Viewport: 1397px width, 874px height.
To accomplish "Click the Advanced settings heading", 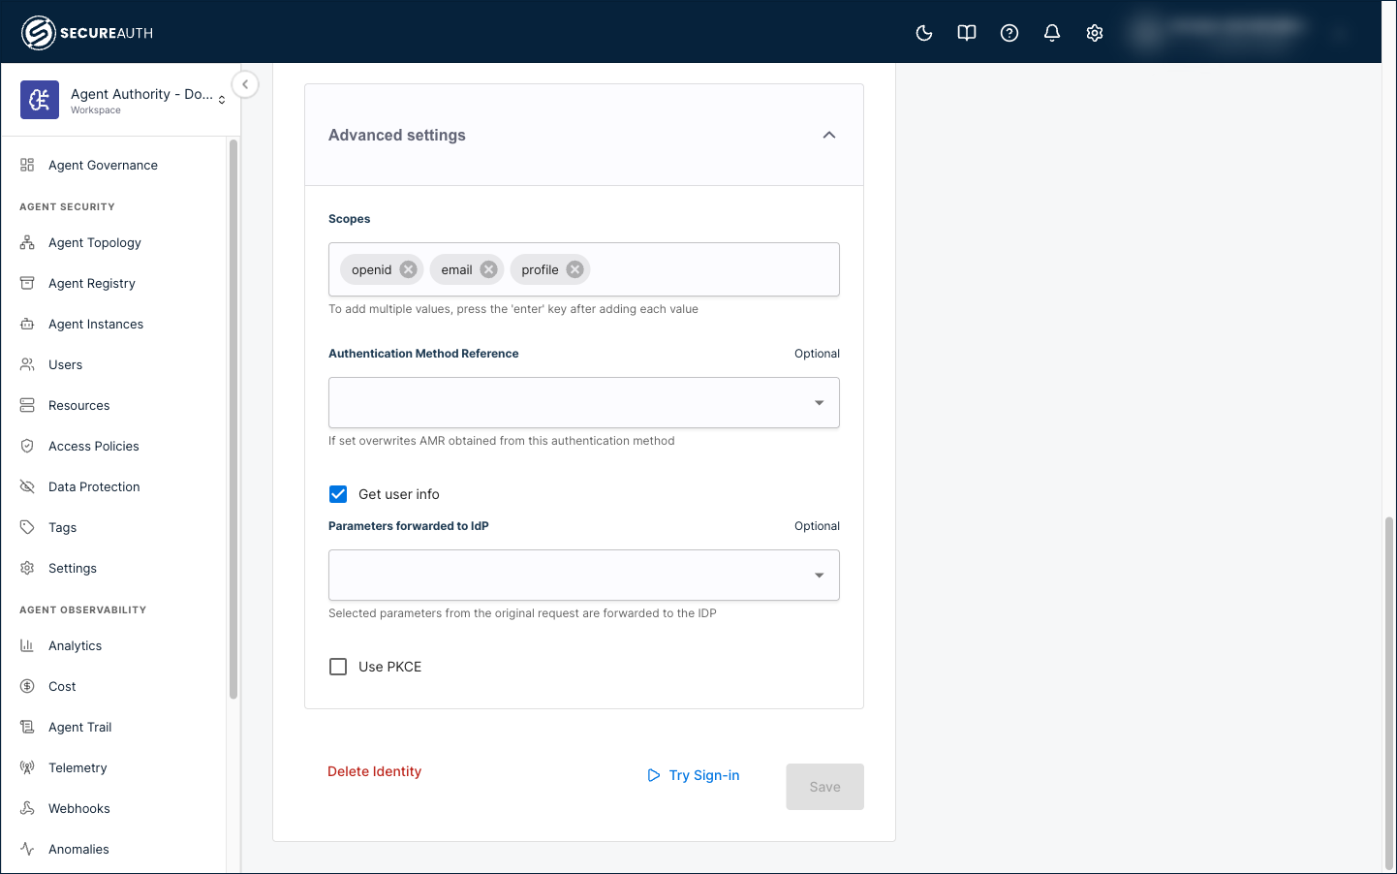I will click(397, 135).
